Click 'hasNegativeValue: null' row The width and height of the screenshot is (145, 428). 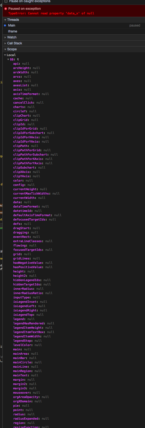(x=33, y=263)
